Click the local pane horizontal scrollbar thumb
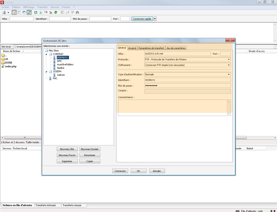 coord(23,138)
